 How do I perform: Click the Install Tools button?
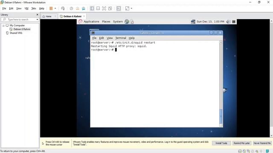tap(221, 143)
